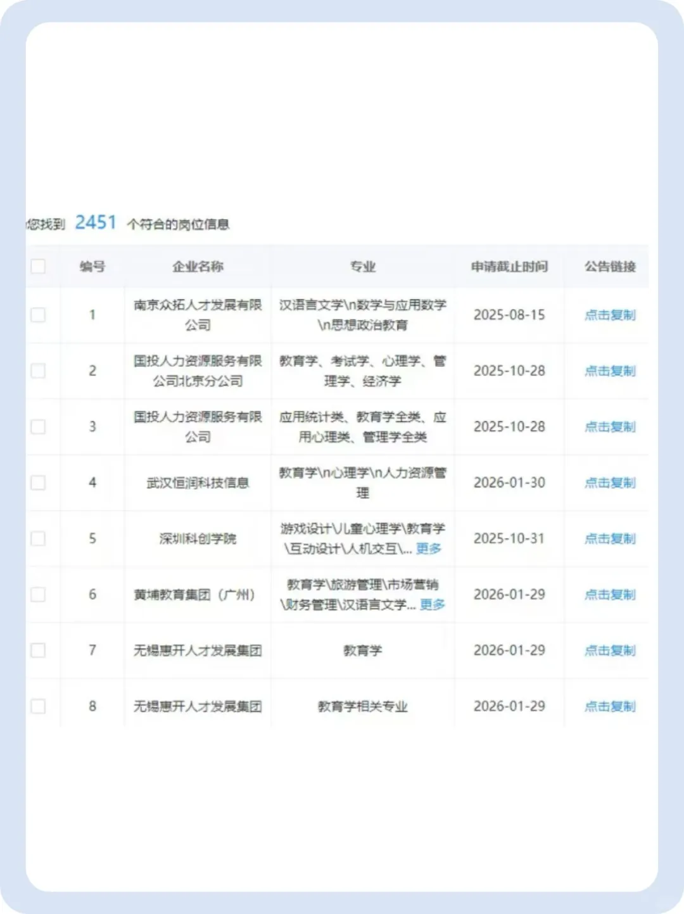
Task: Tick the checkbox for 黄埔教育集团（广州）
Action: [x=38, y=594]
